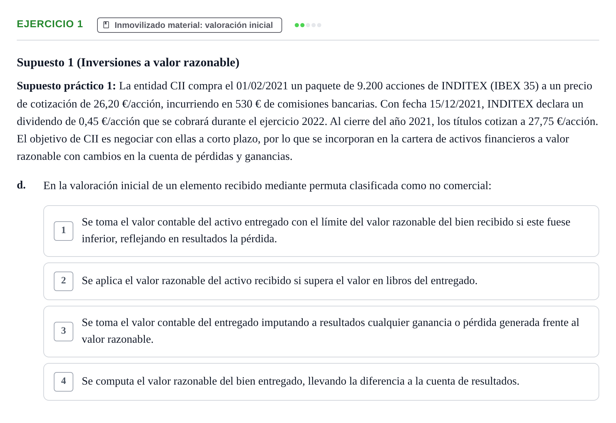
Task: Click question letter 'd.'
Action: pos(21,185)
